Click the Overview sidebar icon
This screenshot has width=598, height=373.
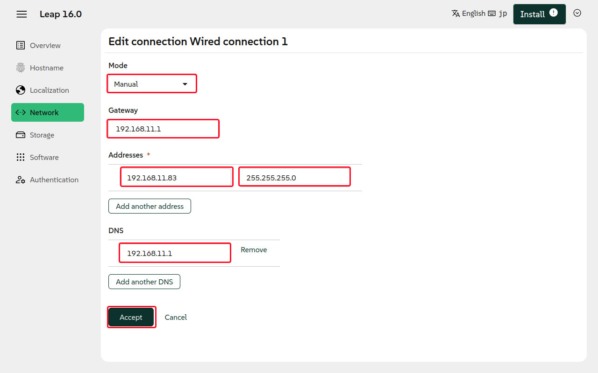click(x=21, y=45)
